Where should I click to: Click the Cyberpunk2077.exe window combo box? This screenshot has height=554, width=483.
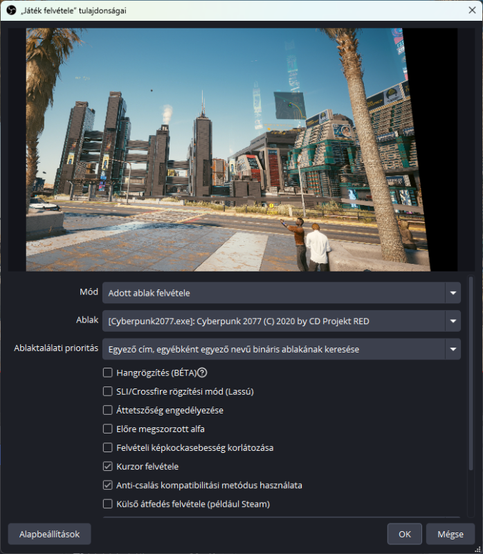pos(282,321)
